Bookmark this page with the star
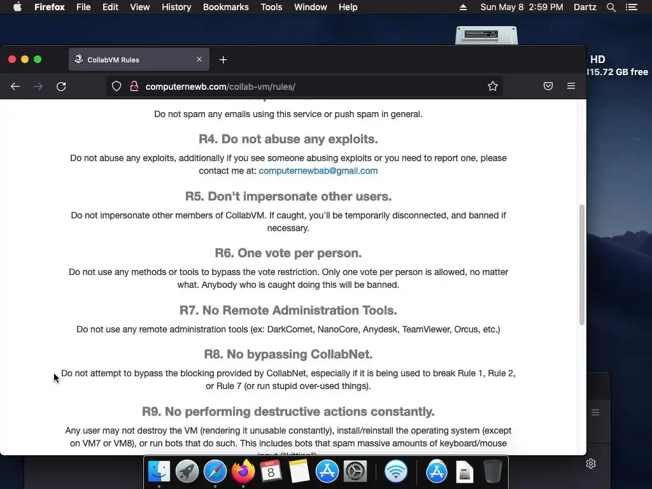 coord(493,86)
